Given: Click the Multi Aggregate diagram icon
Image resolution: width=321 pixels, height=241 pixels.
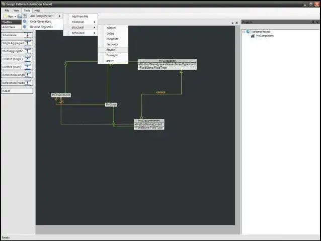Looking at the screenshot, I should coord(28,51).
